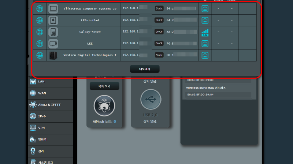Click Apple tablet icon for LEEui-iPad

(x=53, y=20)
